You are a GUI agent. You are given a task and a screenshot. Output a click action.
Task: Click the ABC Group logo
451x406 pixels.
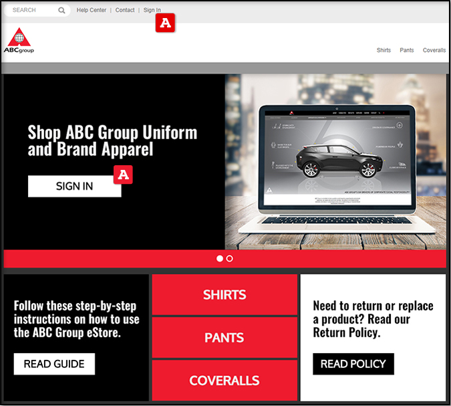click(x=19, y=41)
